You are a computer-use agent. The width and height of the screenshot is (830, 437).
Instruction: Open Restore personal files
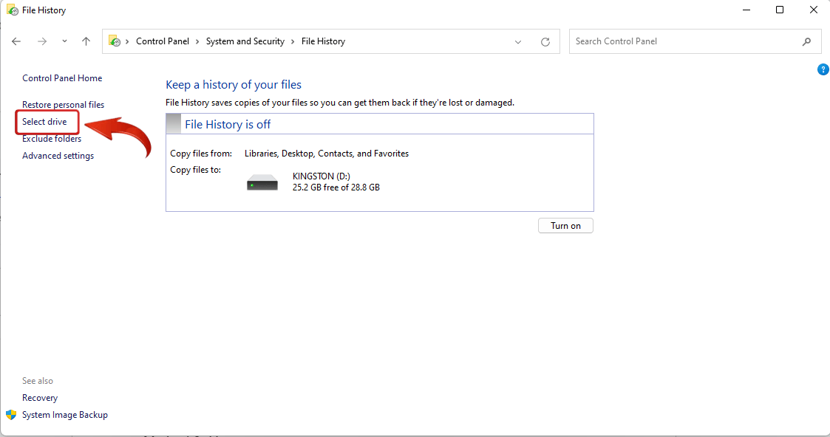click(63, 104)
